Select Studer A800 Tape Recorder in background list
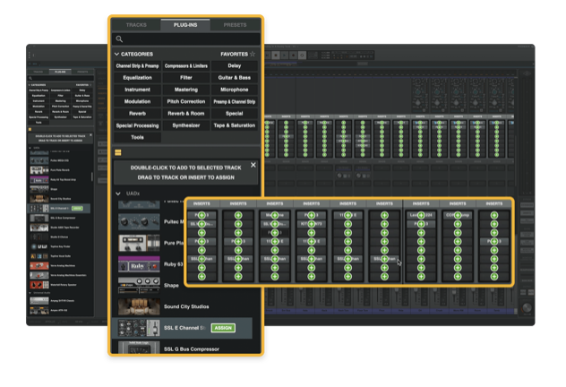This screenshot has height=387, width=566. 60,228
